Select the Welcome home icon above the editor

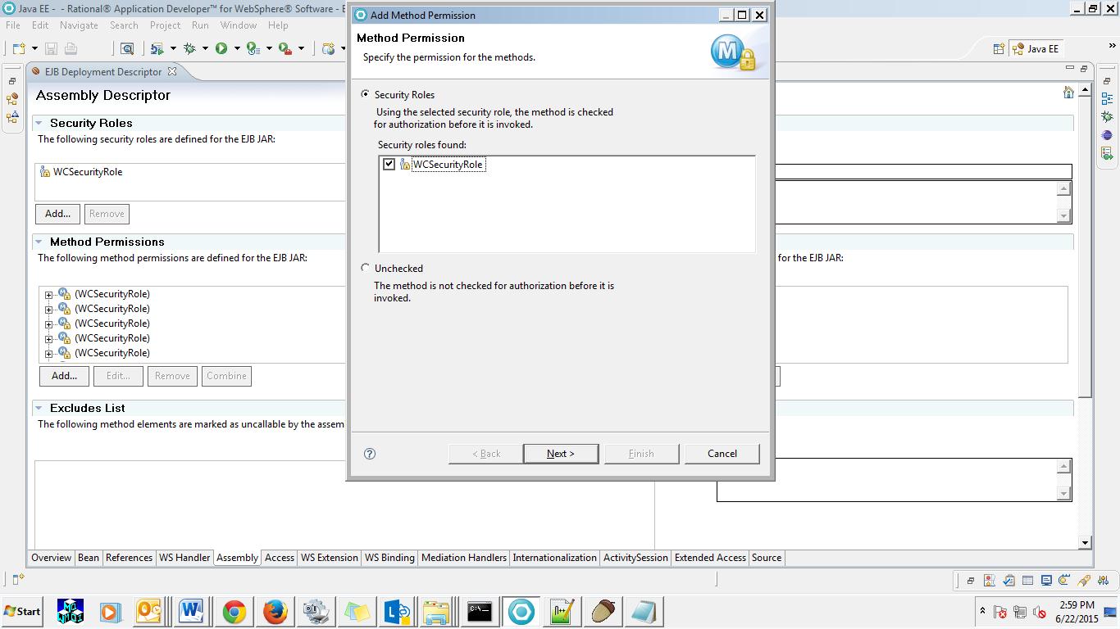[1068, 92]
